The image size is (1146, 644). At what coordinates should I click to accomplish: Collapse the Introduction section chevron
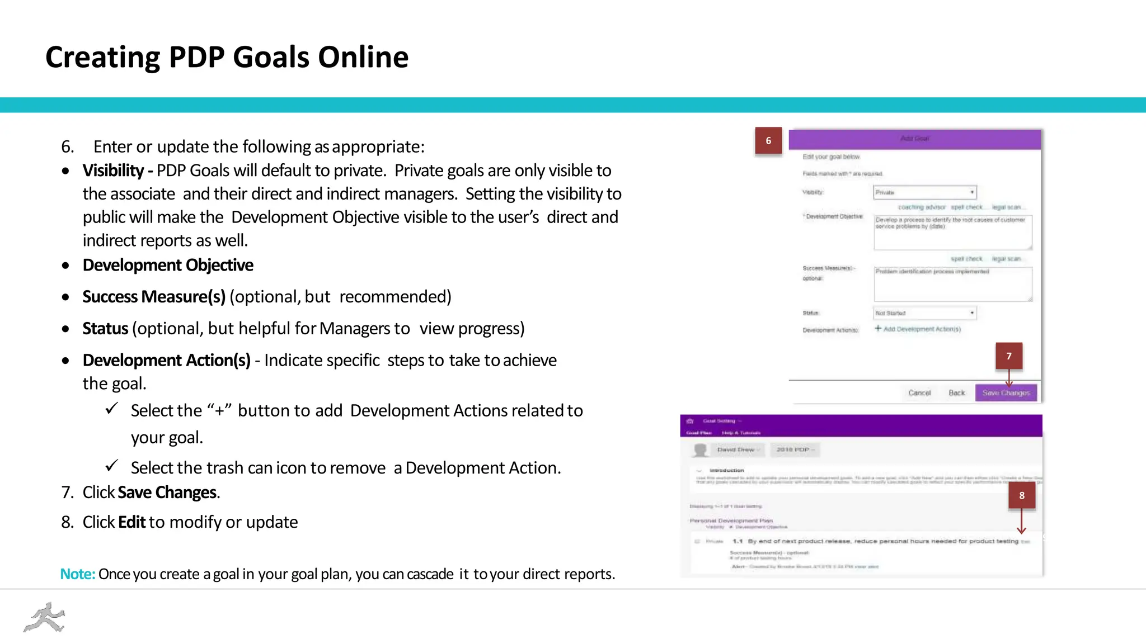(x=699, y=471)
